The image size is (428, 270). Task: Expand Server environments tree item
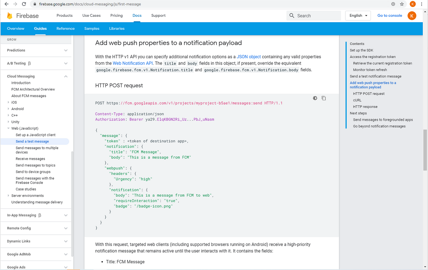(8, 196)
